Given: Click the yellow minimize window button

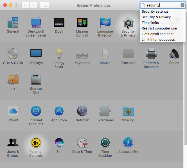Looking at the screenshot, I should [11, 5].
